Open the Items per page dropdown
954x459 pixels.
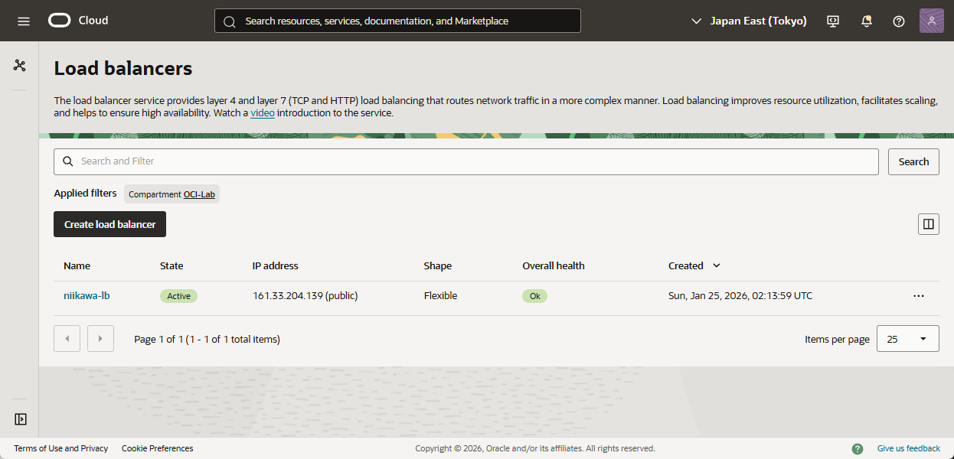click(x=907, y=339)
